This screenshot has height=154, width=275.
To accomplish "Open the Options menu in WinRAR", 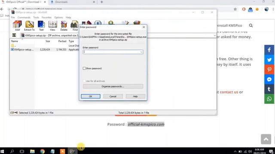I will pyautogui.click(x=58, y=18).
